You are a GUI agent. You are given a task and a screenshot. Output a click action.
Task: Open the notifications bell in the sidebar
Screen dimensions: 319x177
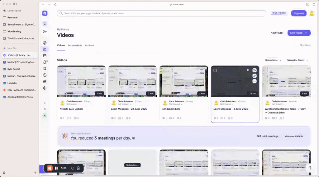[45, 62]
